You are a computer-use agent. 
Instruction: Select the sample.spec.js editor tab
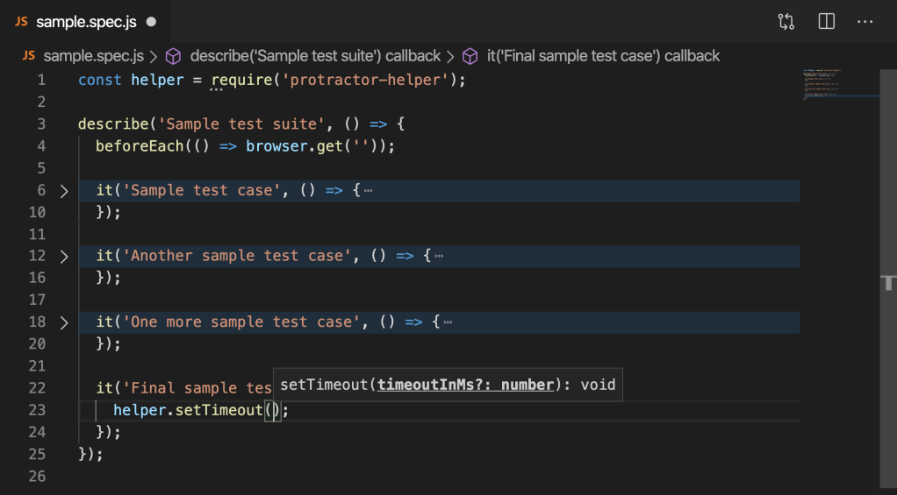(86, 21)
